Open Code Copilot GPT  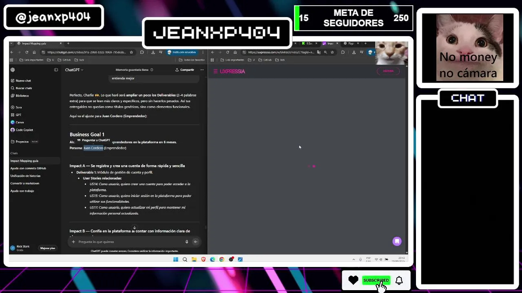click(22, 130)
